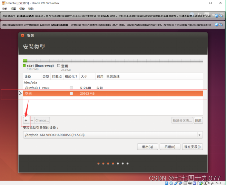Open the 视图 menu
This screenshot has height=185, width=226.
tap(13, 9)
